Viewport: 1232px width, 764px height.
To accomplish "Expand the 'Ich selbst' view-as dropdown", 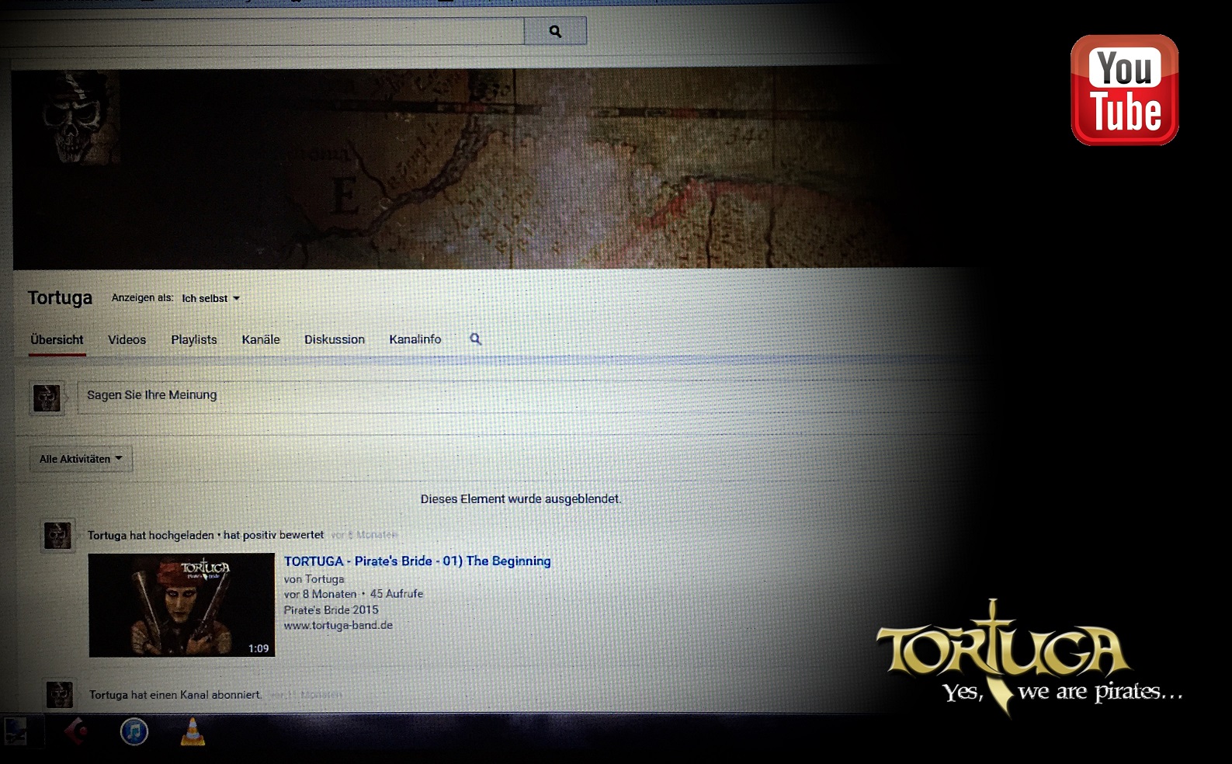I will [210, 298].
